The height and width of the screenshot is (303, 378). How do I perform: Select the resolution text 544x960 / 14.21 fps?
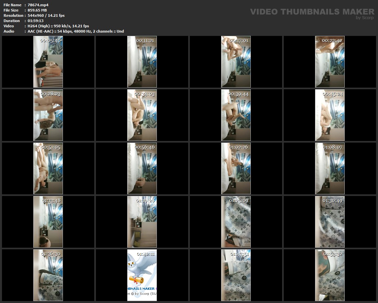46,15
